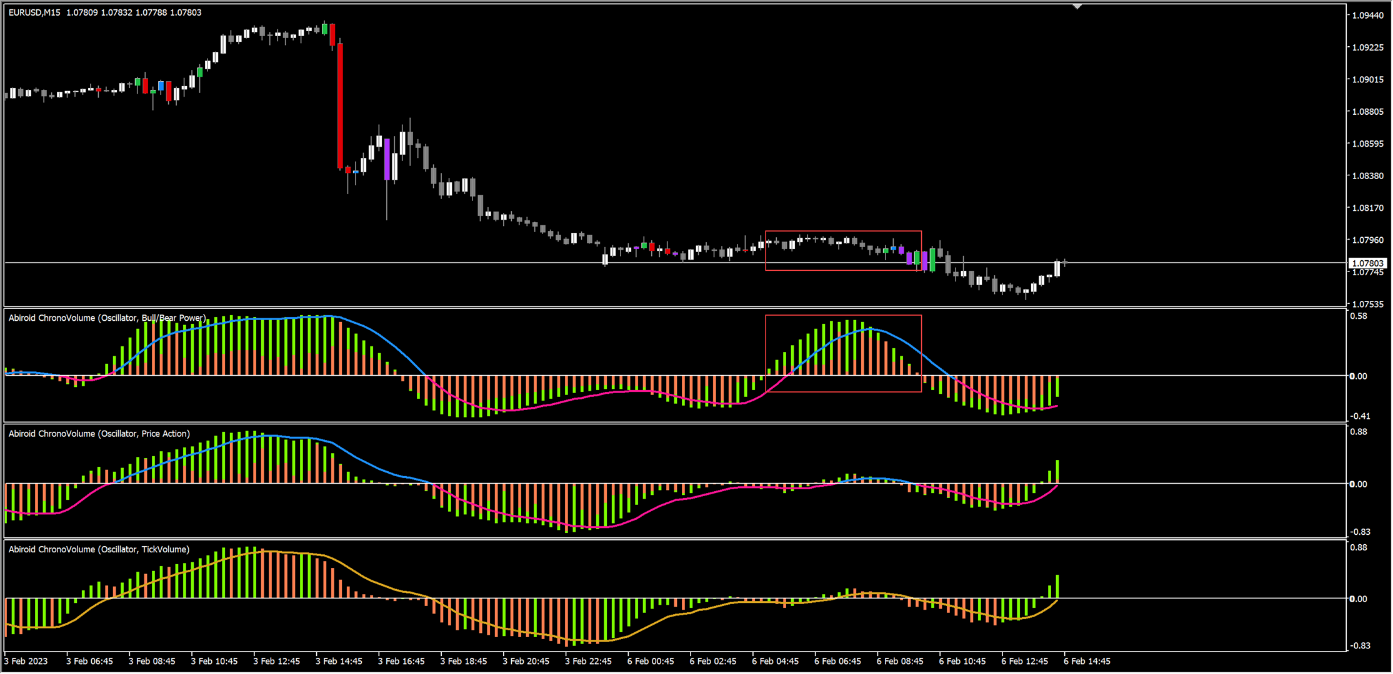Screen dimensions: 1393x674
Task: Click the 6 Feb 12:45 time label
Action: pyautogui.click(x=1025, y=662)
